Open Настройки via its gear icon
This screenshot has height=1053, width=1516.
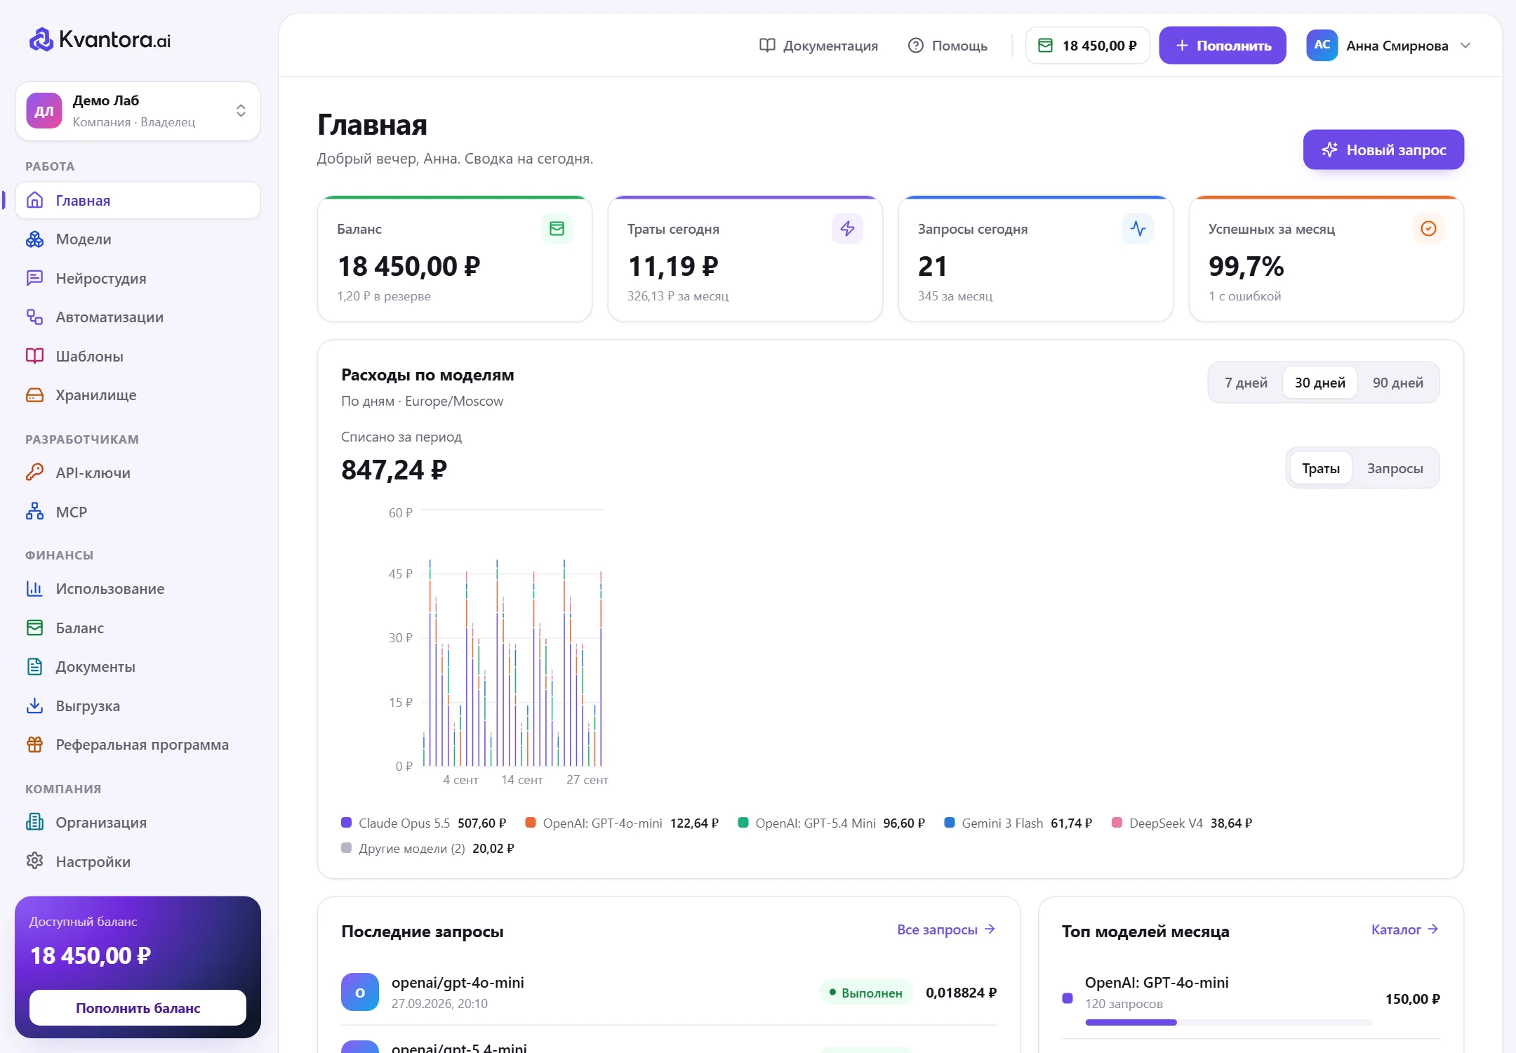(x=34, y=861)
